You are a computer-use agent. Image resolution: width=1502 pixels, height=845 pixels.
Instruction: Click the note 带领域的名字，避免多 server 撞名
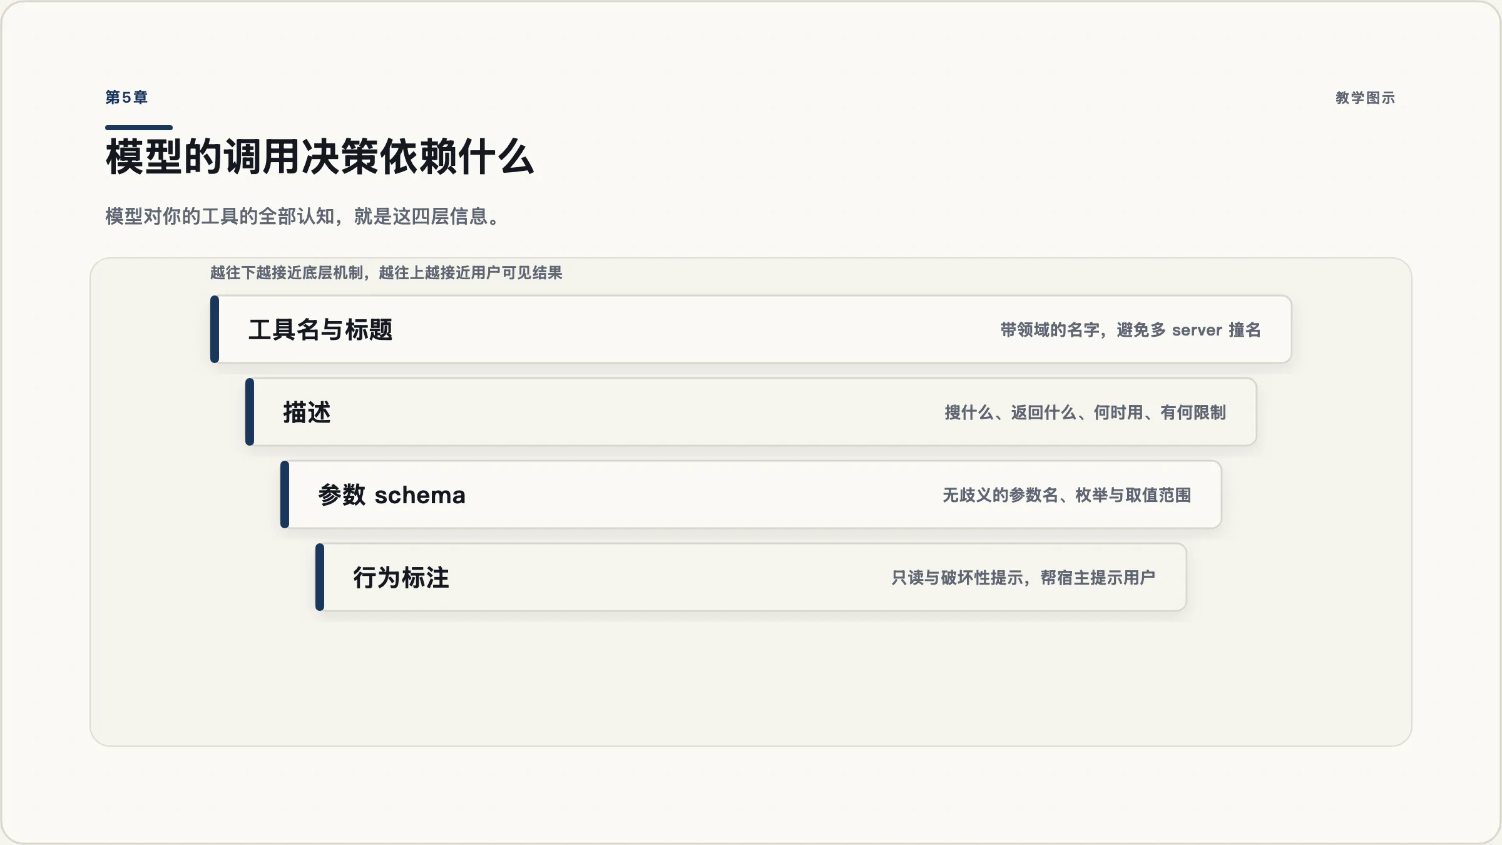1130,330
